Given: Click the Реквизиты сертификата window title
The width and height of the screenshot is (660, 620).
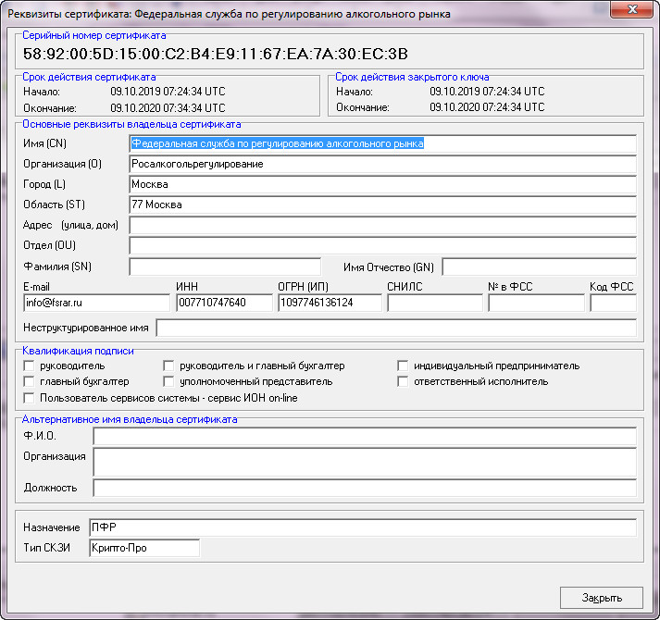Looking at the screenshot, I should 229,14.
